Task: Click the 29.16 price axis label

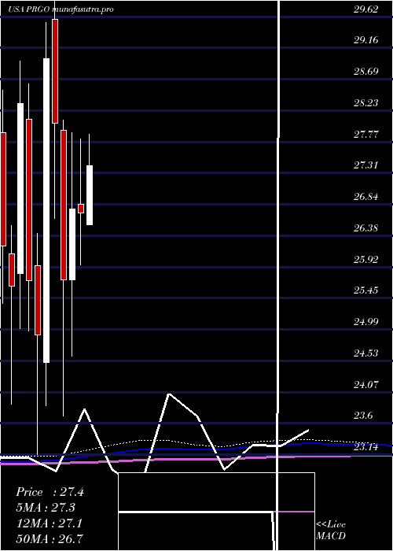Action: (x=366, y=40)
